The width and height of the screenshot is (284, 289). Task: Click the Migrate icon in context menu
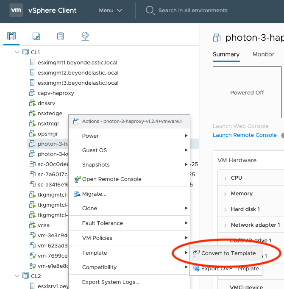pyautogui.click(x=77, y=194)
